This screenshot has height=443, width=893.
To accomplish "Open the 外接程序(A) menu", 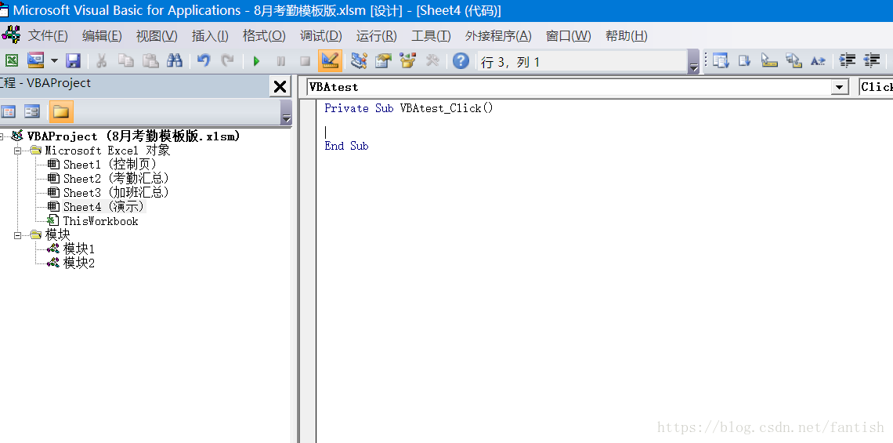I will (498, 36).
